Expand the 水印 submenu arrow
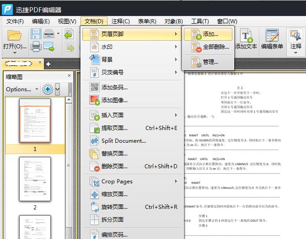The height and width of the screenshot is (239, 306). pyautogui.click(x=176, y=47)
